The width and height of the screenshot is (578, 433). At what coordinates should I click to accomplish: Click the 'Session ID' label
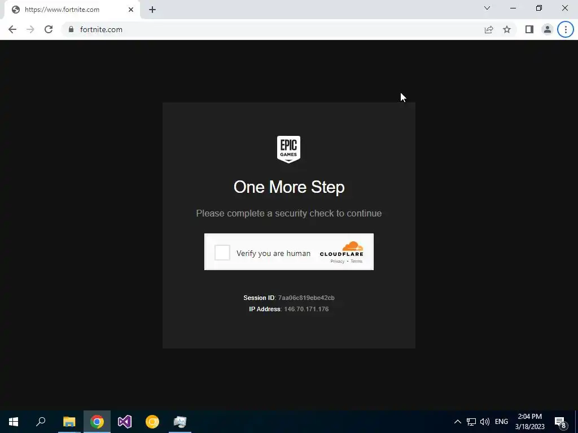pos(259,298)
